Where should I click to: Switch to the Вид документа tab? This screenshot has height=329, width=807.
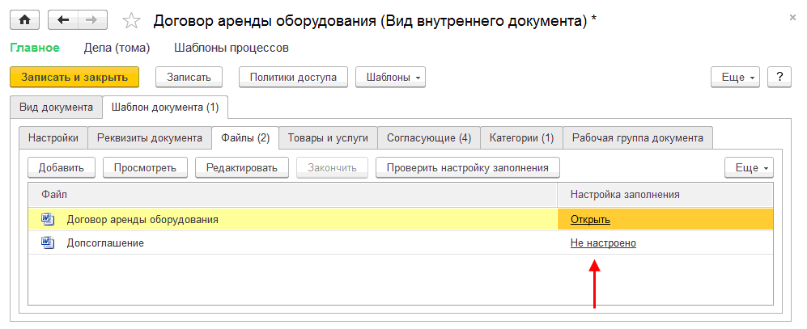(x=57, y=107)
